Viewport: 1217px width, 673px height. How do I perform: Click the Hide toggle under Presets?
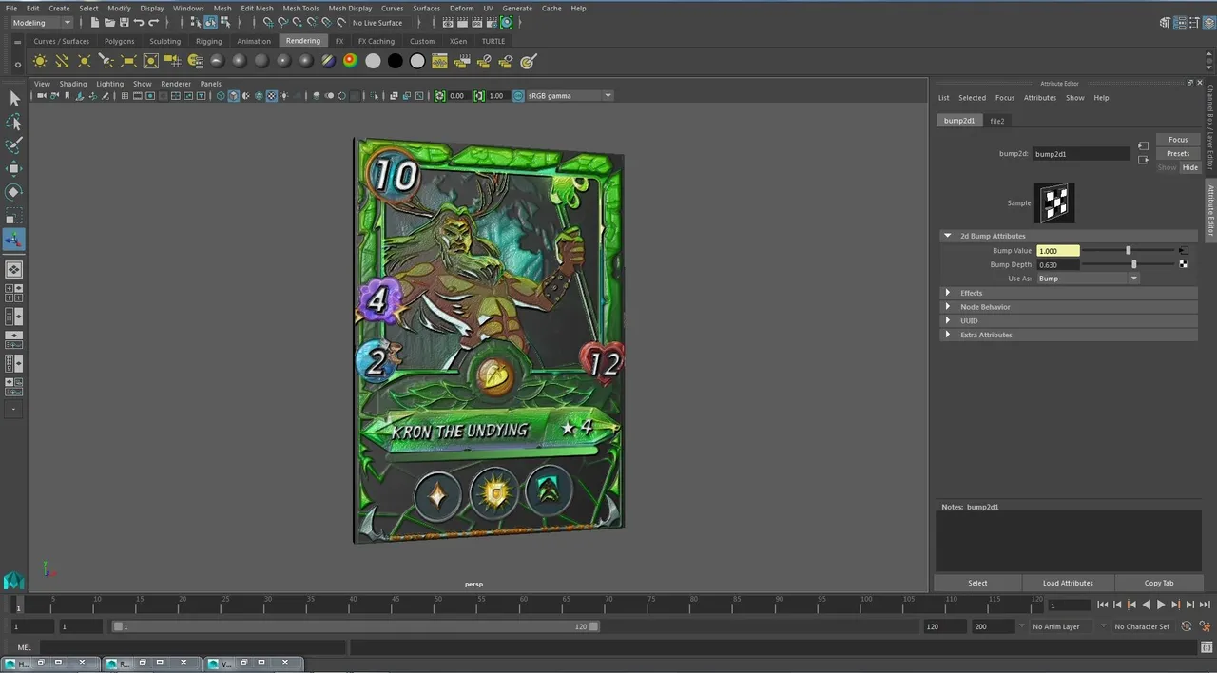pyautogui.click(x=1189, y=167)
